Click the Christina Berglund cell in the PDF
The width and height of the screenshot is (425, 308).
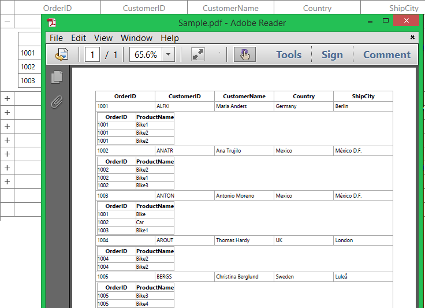(x=244, y=277)
